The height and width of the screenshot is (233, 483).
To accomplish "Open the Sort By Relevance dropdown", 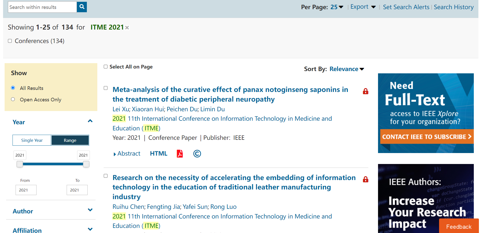I will (x=347, y=69).
